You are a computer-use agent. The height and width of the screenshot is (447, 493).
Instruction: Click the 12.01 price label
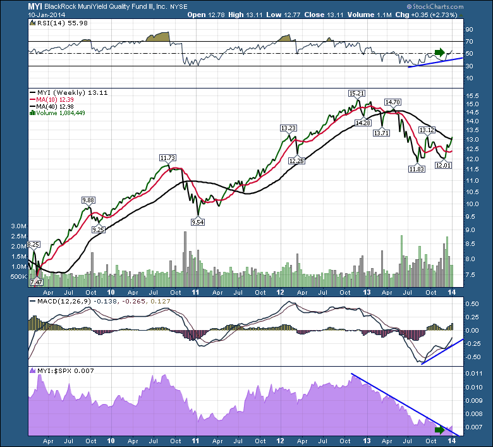pos(443,165)
